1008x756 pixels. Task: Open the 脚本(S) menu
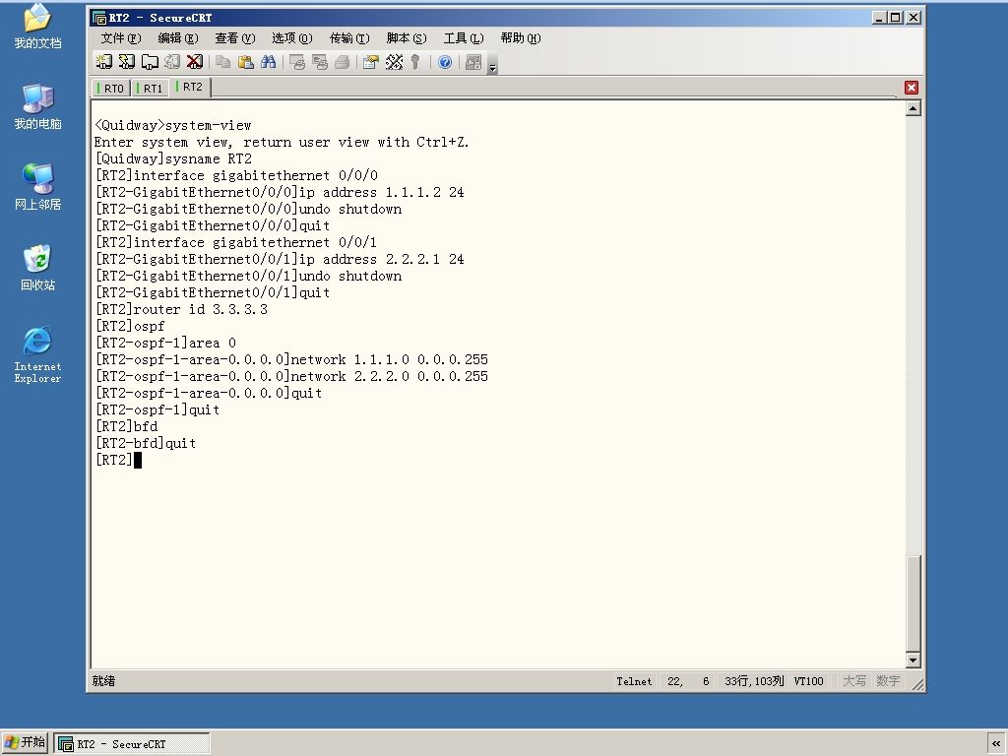point(407,38)
